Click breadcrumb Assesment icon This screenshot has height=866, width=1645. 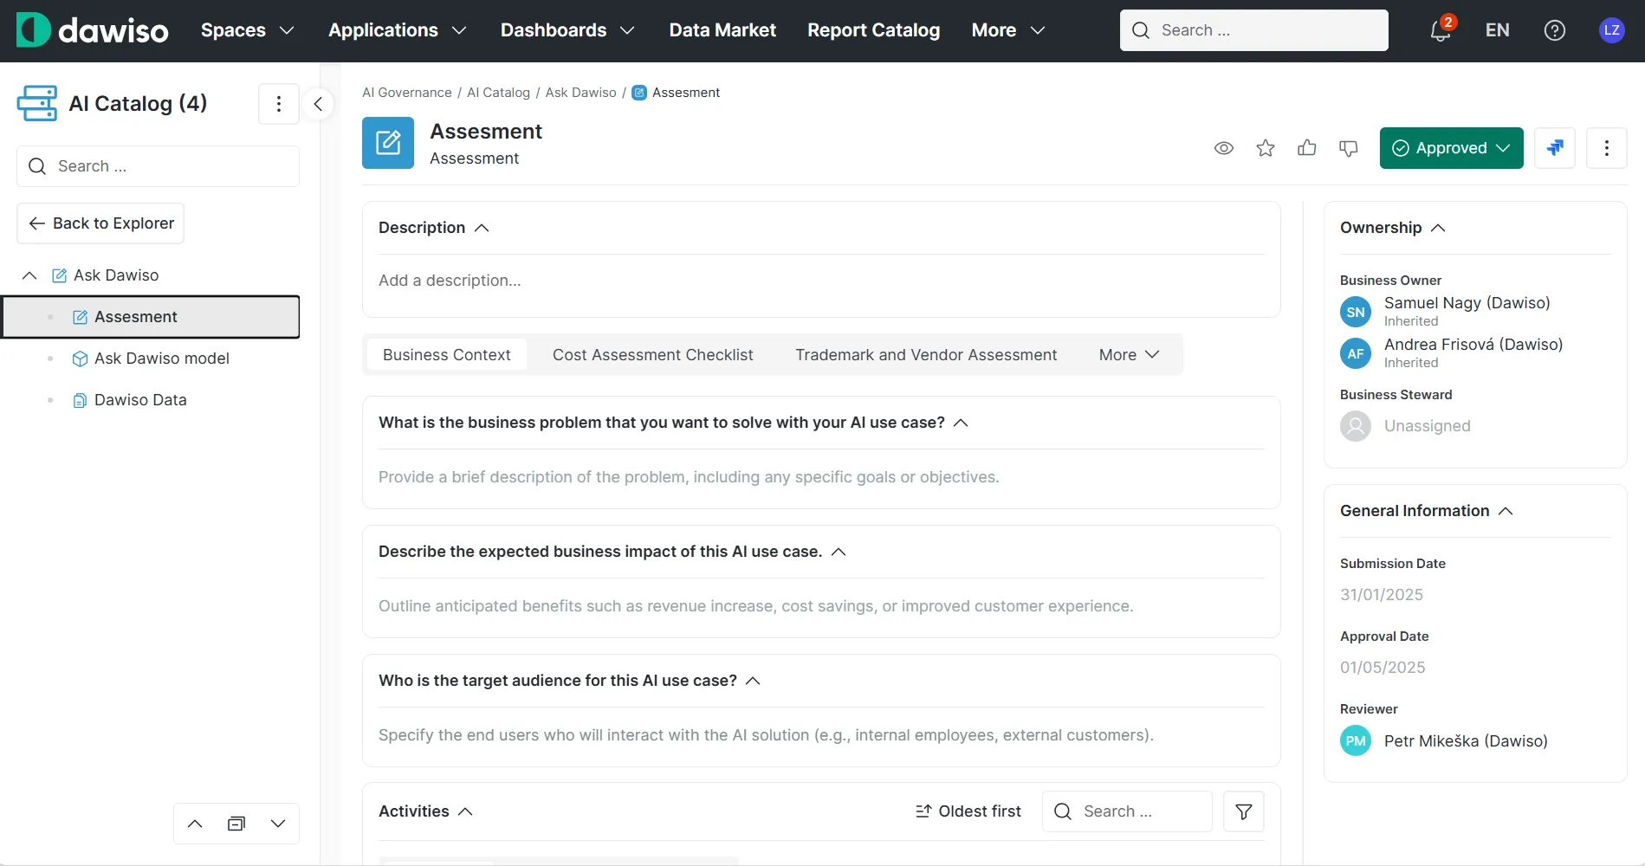click(639, 93)
